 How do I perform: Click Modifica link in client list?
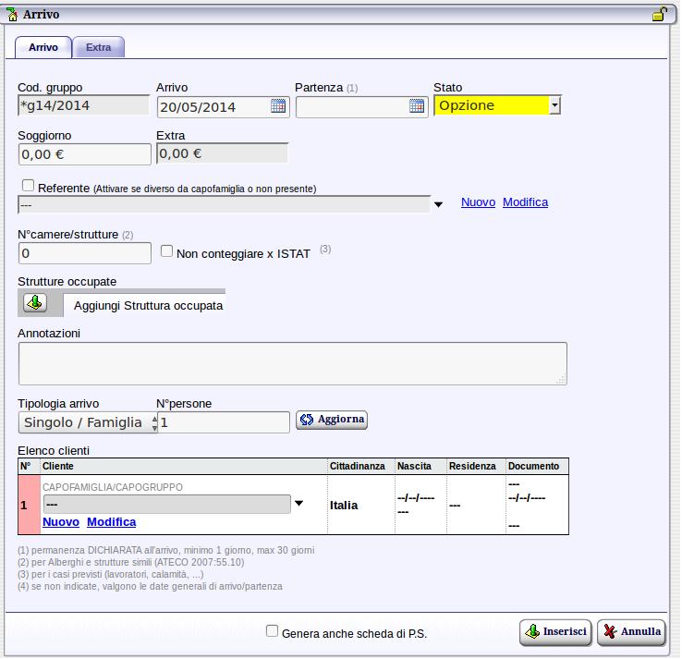111,522
